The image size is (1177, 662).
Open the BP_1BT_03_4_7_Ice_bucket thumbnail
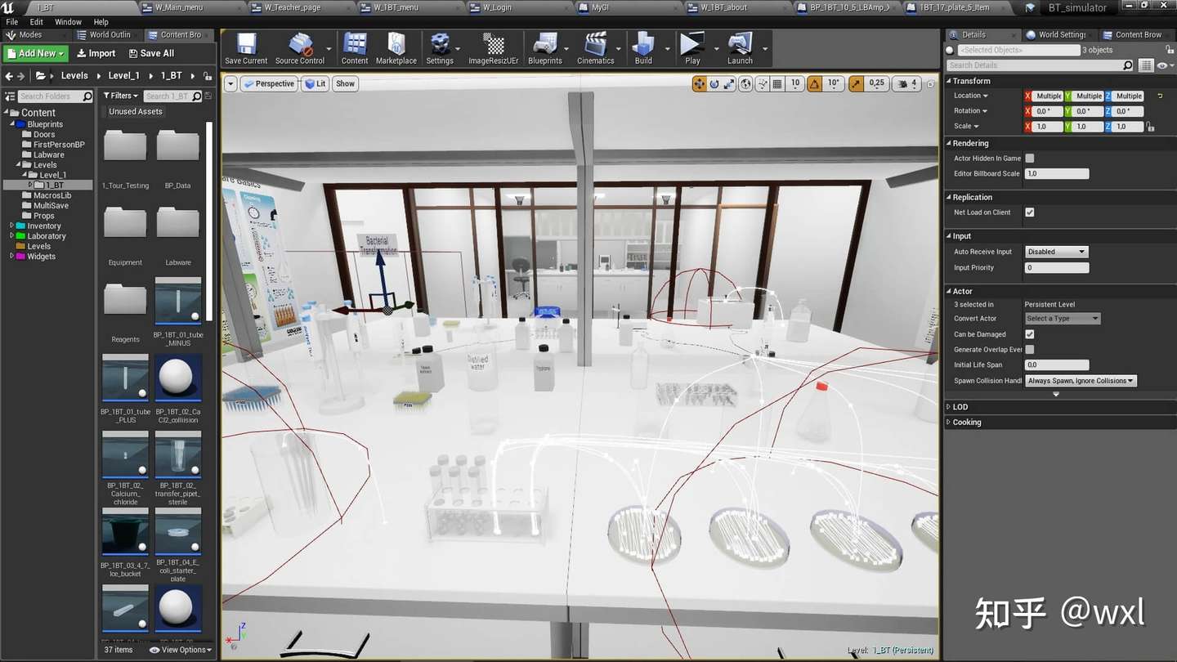pos(124,531)
